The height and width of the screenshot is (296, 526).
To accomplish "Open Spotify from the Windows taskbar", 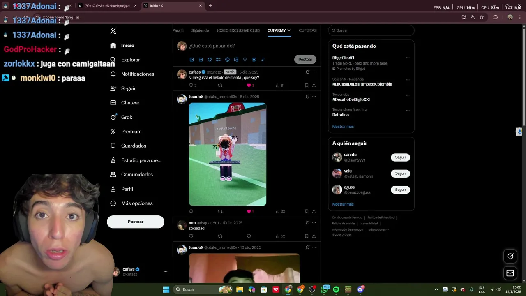I will pyautogui.click(x=336, y=289).
